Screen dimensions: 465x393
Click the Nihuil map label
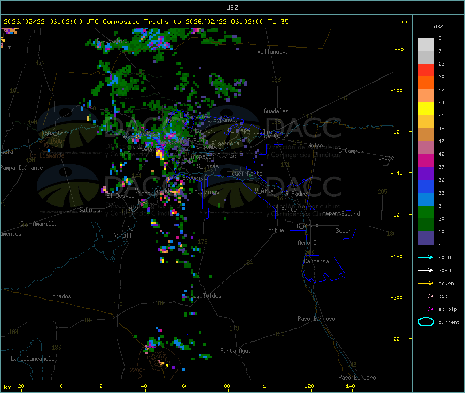tap(122, 235)
